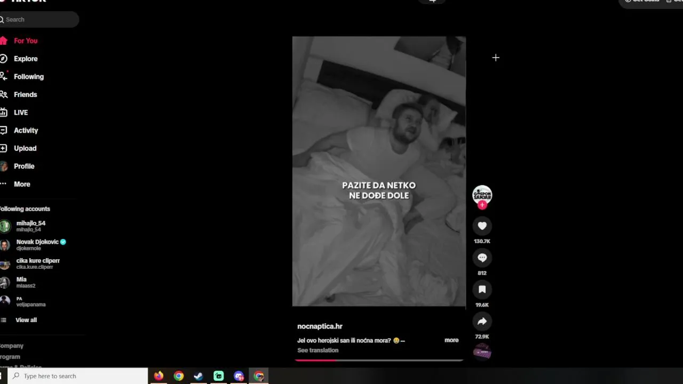Click the Upload plus-square icon
683x384 pixels.
(4, 148)
